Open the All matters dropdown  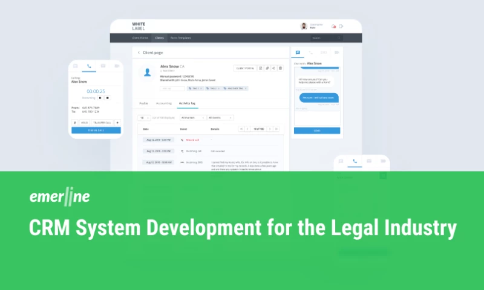coord(192,118)
